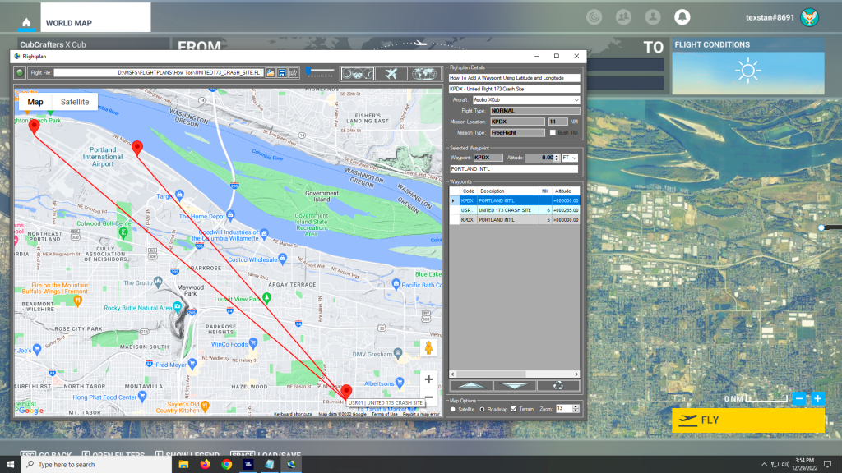Open the single-person profile icon in MSFS header
842x473 pixels.
pos(653,17)
